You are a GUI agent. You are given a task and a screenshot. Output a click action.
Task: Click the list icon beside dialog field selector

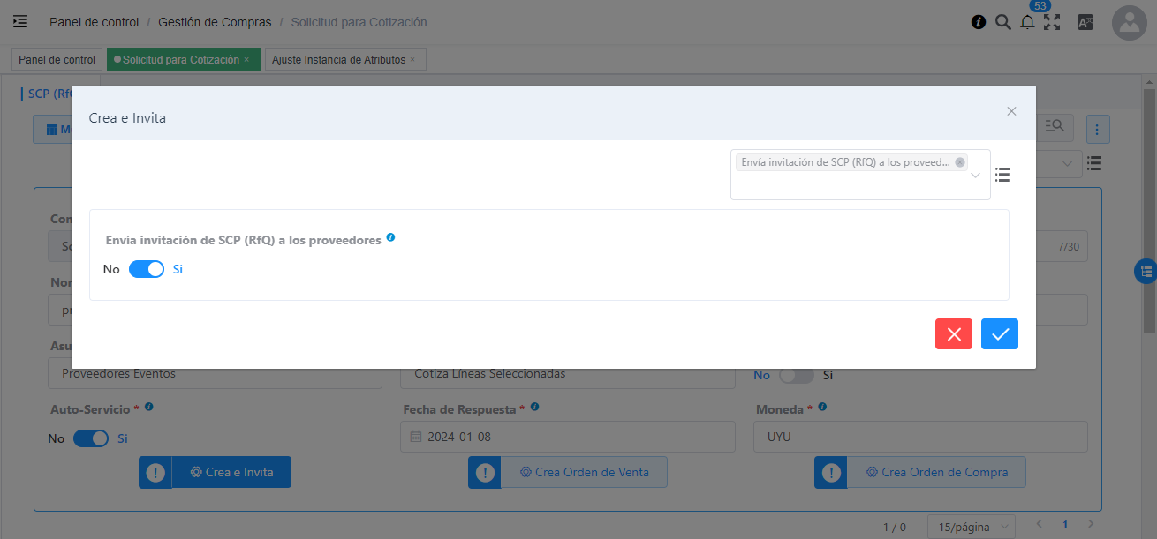coord(1002,175)
